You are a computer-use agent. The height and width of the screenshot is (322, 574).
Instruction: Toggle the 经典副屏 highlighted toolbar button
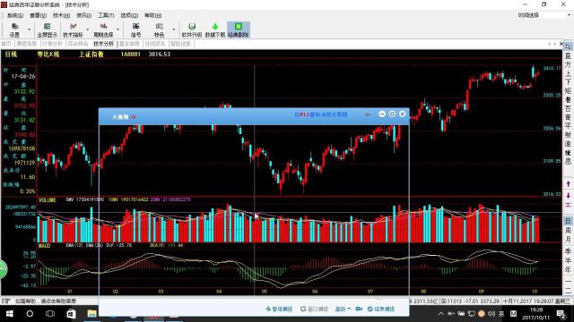coord(239,30)
